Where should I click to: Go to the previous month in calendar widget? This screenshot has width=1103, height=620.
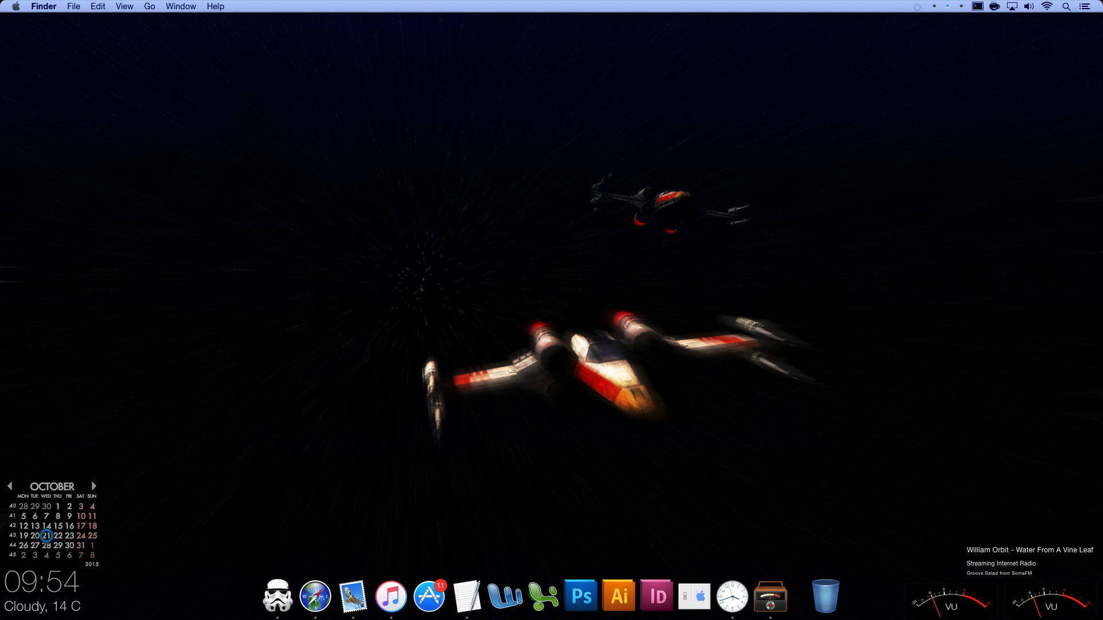10,486
